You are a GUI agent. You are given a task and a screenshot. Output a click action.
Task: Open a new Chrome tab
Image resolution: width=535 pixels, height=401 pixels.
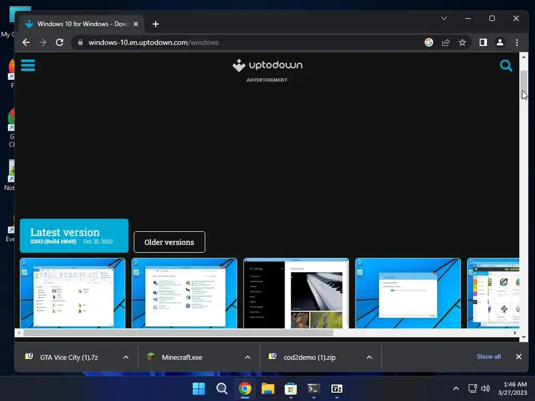pos(156,24)
